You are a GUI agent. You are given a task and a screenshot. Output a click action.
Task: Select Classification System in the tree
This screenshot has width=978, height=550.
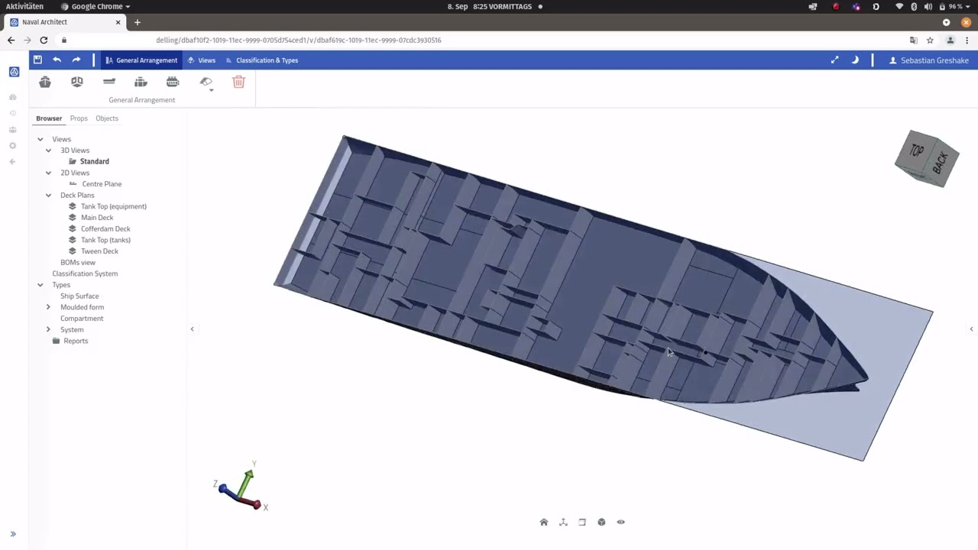pos(85,273)
